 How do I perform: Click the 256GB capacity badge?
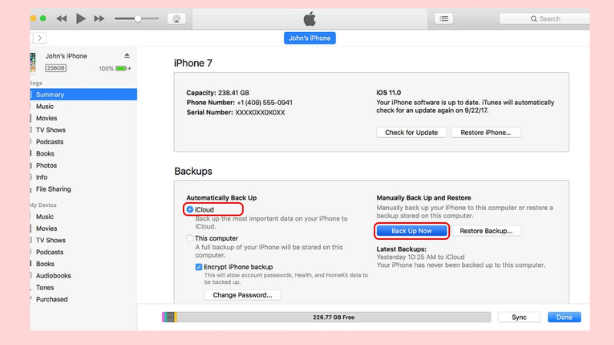(55, 68)
